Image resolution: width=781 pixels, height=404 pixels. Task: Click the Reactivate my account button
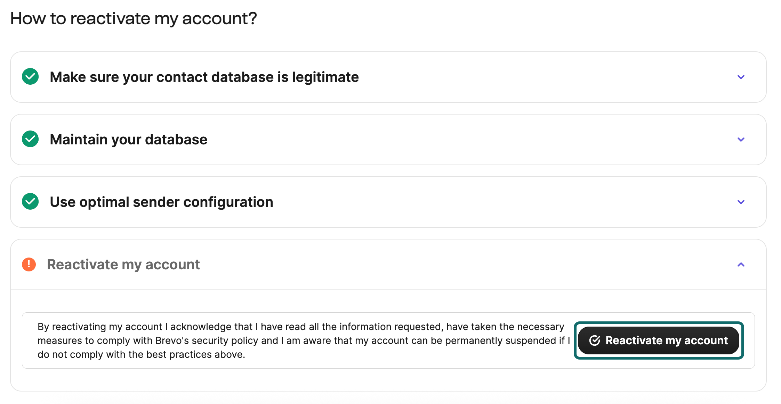point(658,340)
